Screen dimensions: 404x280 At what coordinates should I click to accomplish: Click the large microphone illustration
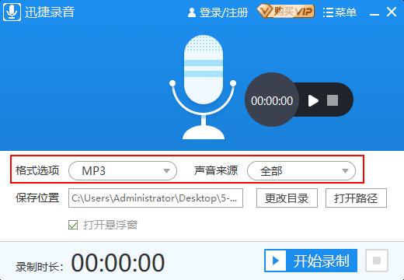pos(203,87)
